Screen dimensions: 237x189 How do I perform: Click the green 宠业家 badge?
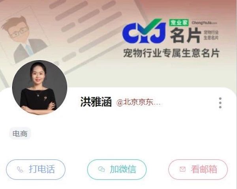[179, 23]
